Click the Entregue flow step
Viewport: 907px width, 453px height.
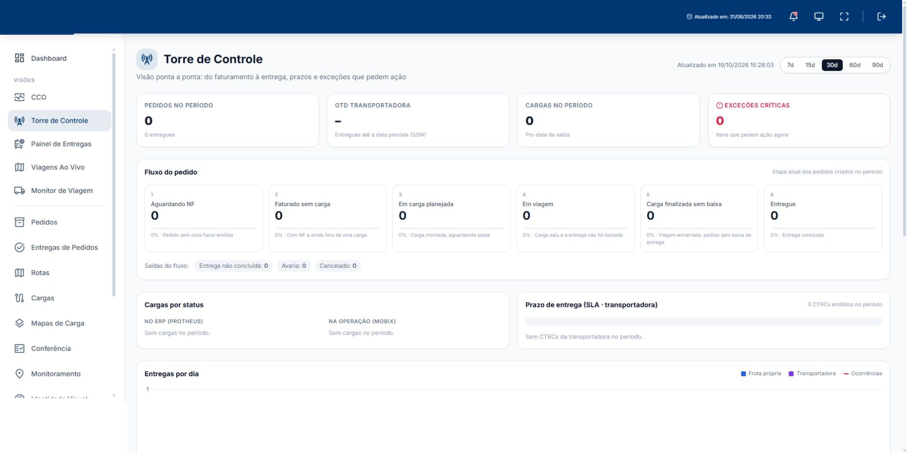pyautogui.click(x=823, y=218)
